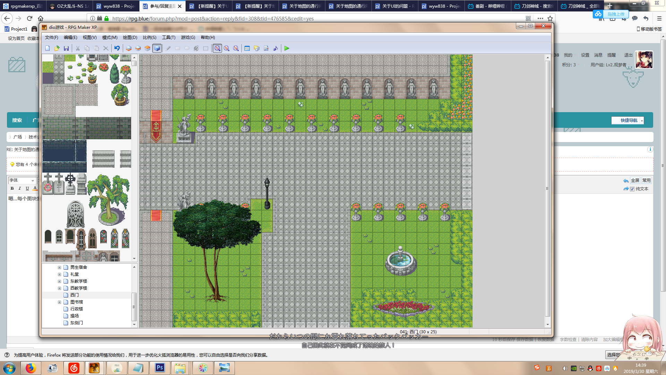Open the Script Editor icon
The width and height of the screenshot is (666, 375).
(x=266, y=48)
